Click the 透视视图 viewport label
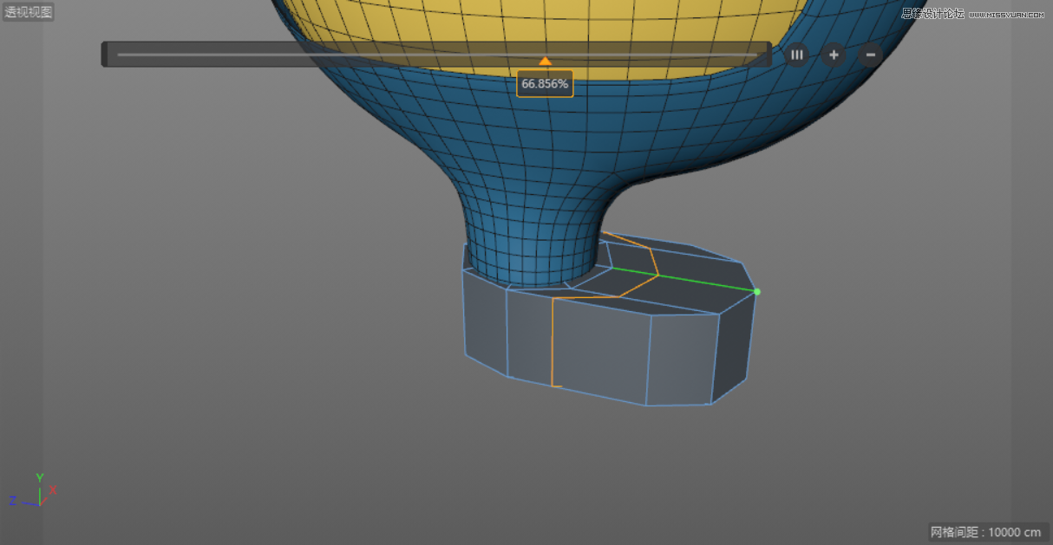1053x545 pixels. tap(28, 11)
